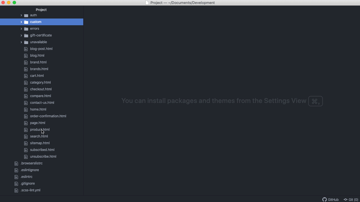Screen dimensions: 360x202
Task: Click the file icon beside cart.html
Action: point(26,75)
